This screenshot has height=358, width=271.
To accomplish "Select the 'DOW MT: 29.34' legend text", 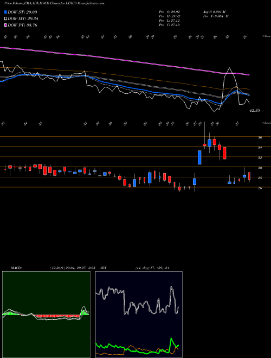I will click(x=23, y=19).
